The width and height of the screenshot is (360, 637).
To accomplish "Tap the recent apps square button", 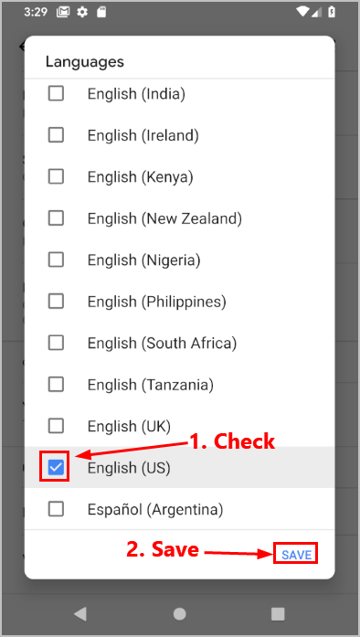I will tap(278, 614).
